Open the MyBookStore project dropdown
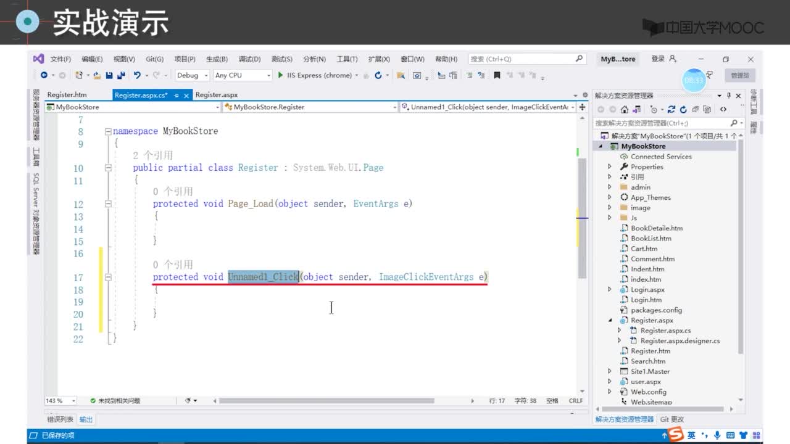The width and height of the screenshot is (790, 444). tap(133, 107)
